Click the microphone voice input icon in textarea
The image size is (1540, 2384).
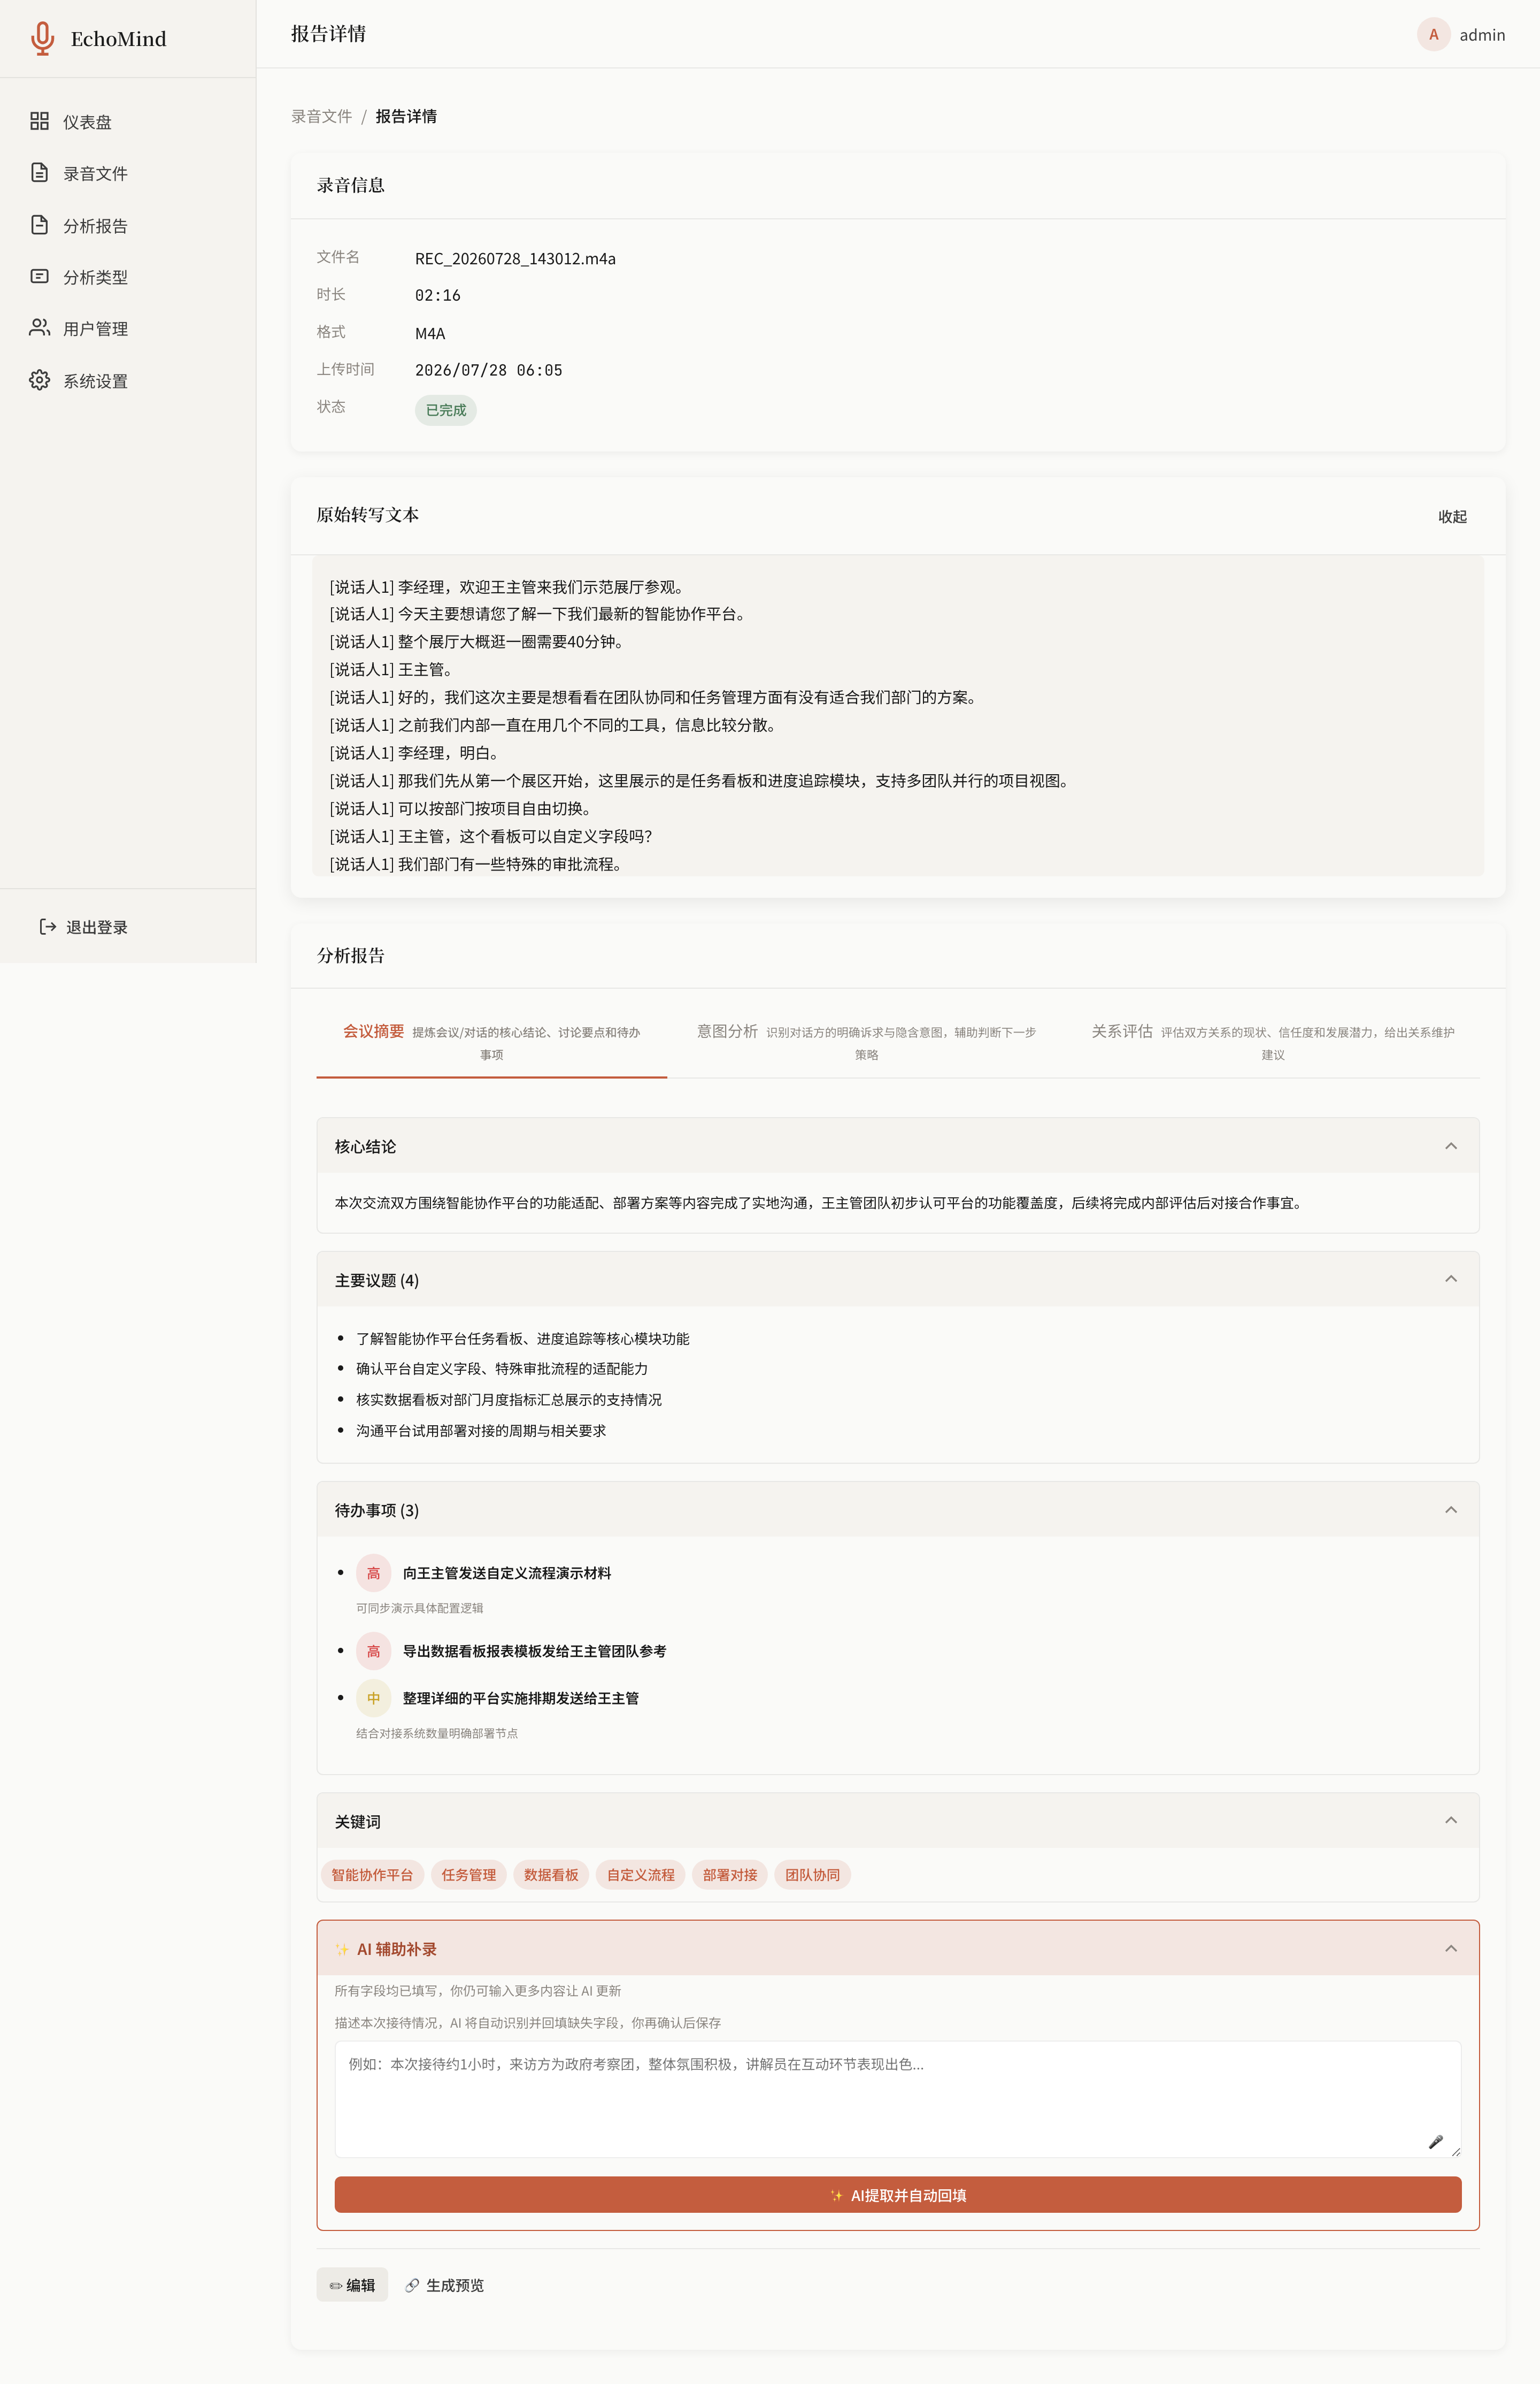pos(1435,2142)
